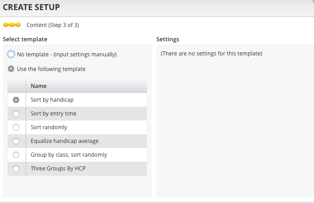
Task: Click the 'Equalize handicap average' row text
Action: click(64, 141)
